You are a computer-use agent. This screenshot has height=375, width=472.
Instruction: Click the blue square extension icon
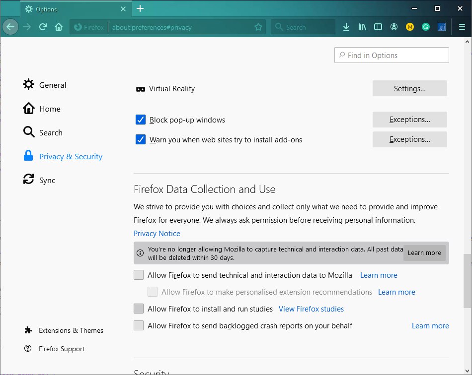point(442,27)
